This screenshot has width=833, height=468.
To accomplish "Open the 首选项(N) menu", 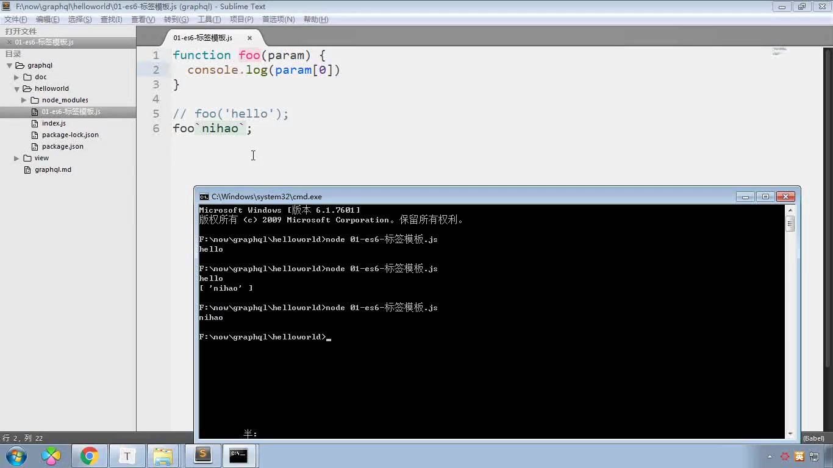I will 278,19.
